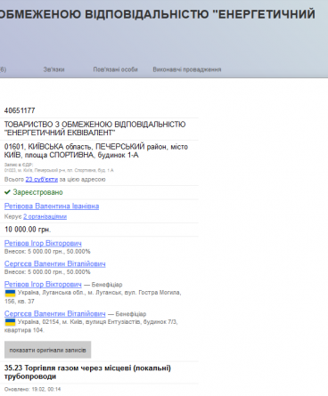Click the показати оригінали записів button
Viewport: 328px width, 396px height.
coord(47,350)
